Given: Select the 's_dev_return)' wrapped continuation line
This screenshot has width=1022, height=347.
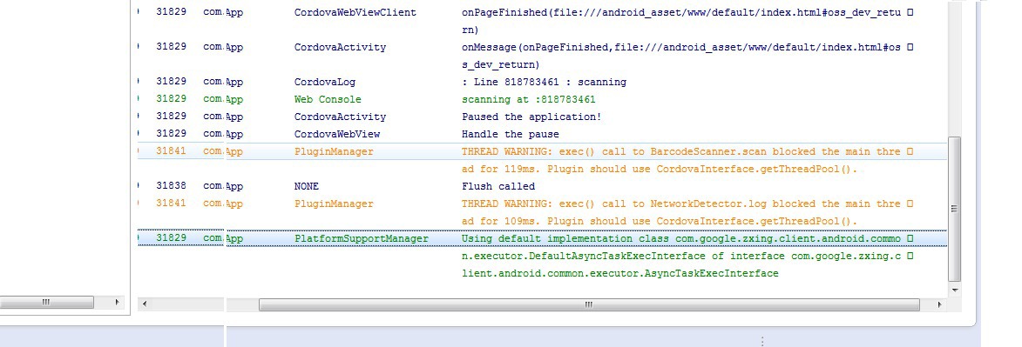Looking at the screenshot, I should tap(501, 64).
